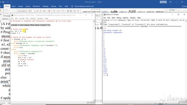Image resolution: width=187 pixels, height=105 pixels.
Task: Open the Design ribbon tab
Action: tap(20, 6)
